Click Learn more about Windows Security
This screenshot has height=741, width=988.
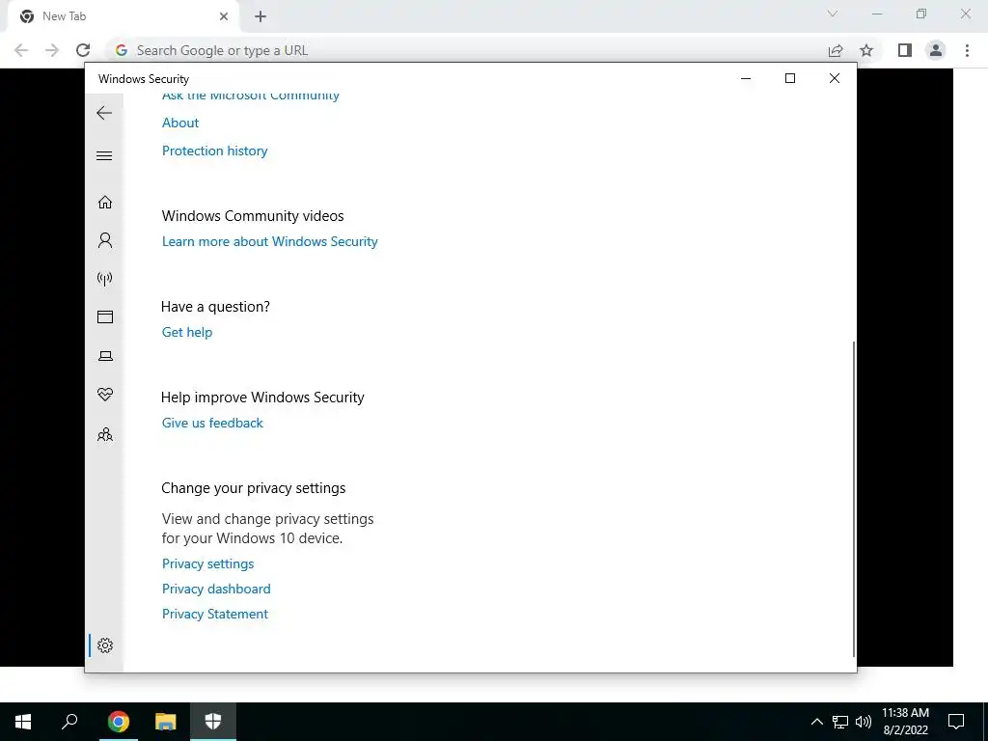(270, 241)
